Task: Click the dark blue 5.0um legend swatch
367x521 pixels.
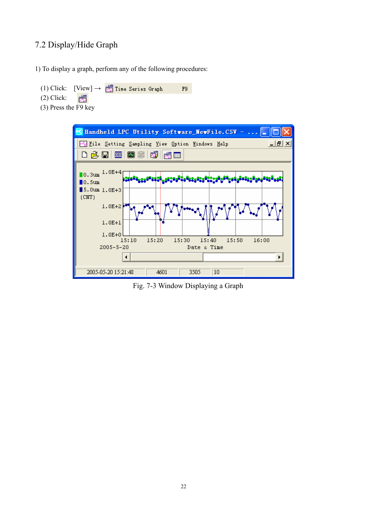Action: click(x=81, y=189)
